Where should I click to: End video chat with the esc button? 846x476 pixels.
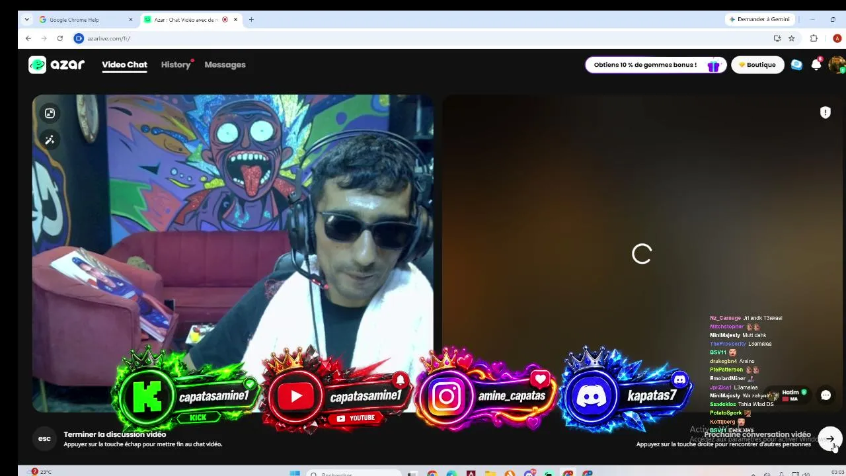click(x=44, y=439)
